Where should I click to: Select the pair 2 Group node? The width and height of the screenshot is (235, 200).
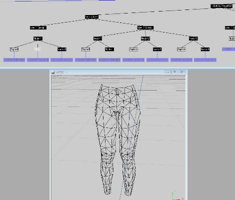145,27
